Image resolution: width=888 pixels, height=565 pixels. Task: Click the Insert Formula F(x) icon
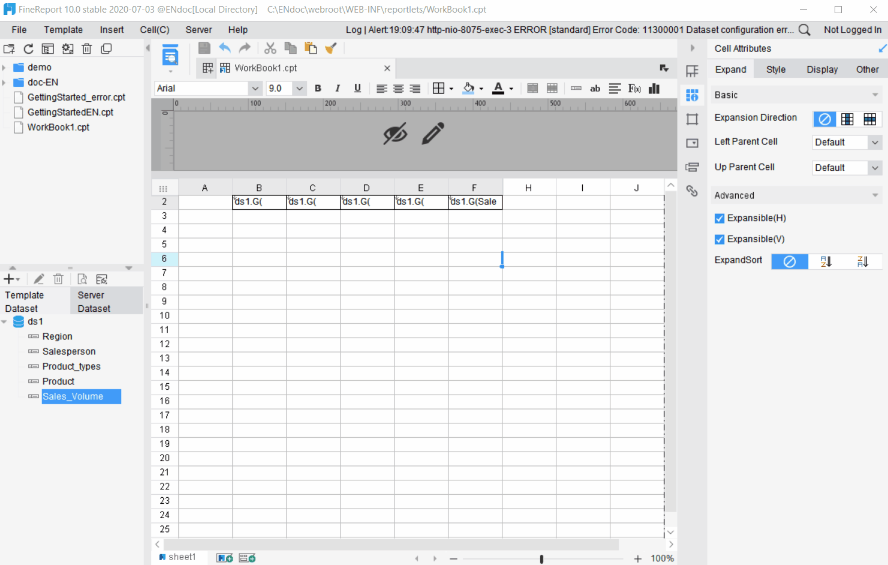(x=634, y=89)
